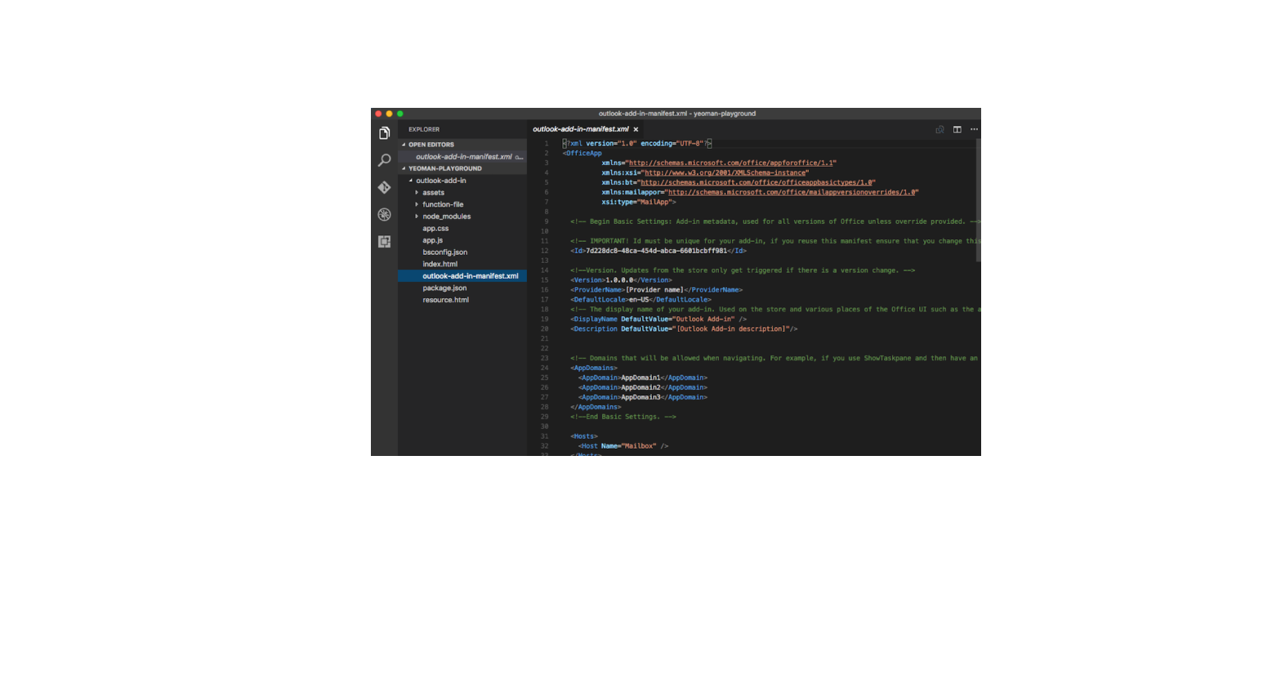Close the outlook-add-in-manifest.xml tab
Screen dimensions: 1263x697
[x=636, y=129]
